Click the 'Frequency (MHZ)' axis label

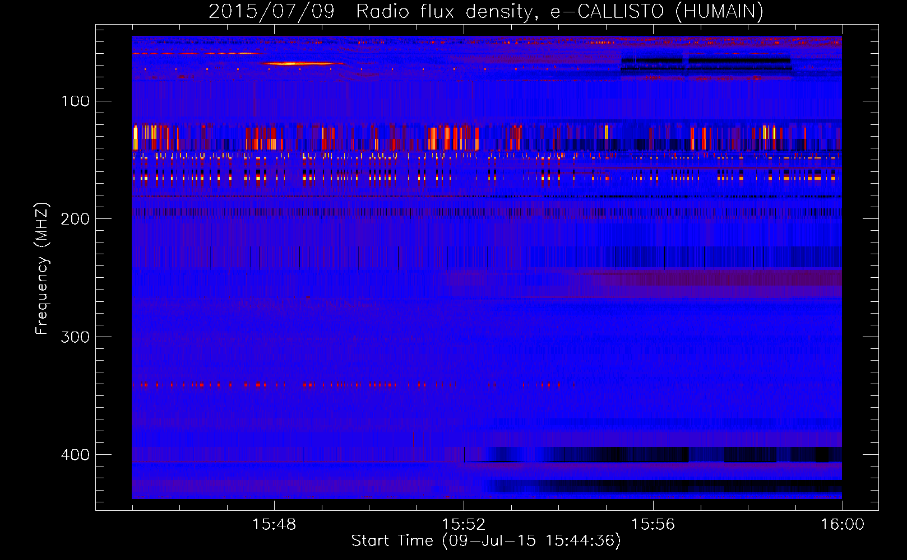42,269
